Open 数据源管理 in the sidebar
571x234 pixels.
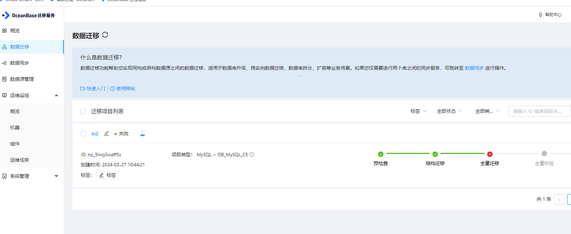pos(22,79)
